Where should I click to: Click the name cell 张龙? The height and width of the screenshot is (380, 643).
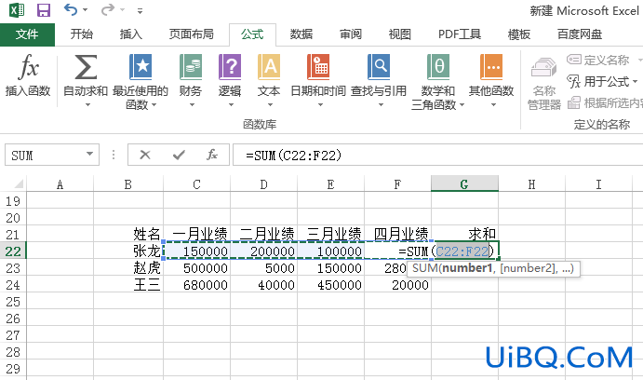128,251
